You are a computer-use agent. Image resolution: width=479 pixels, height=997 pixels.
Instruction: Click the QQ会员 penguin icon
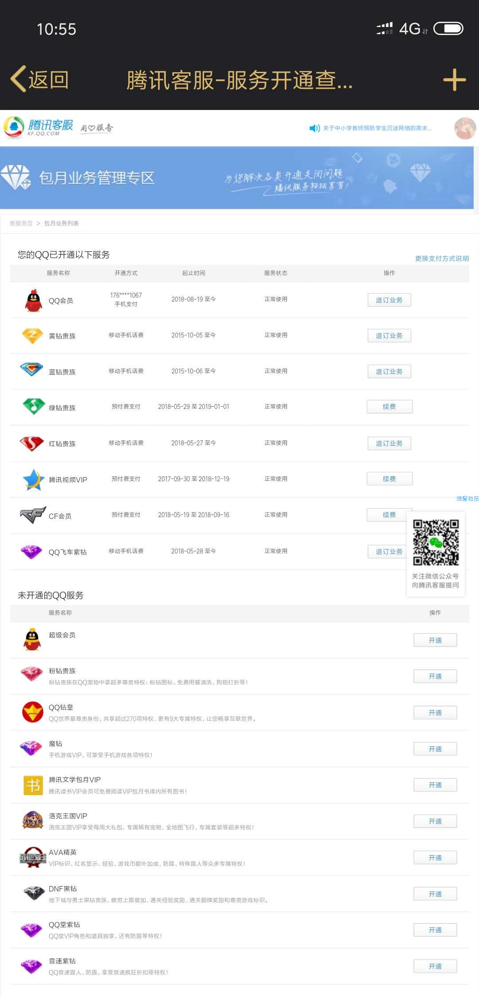33,300
